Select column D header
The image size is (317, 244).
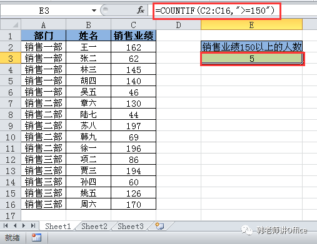(178, 25)
